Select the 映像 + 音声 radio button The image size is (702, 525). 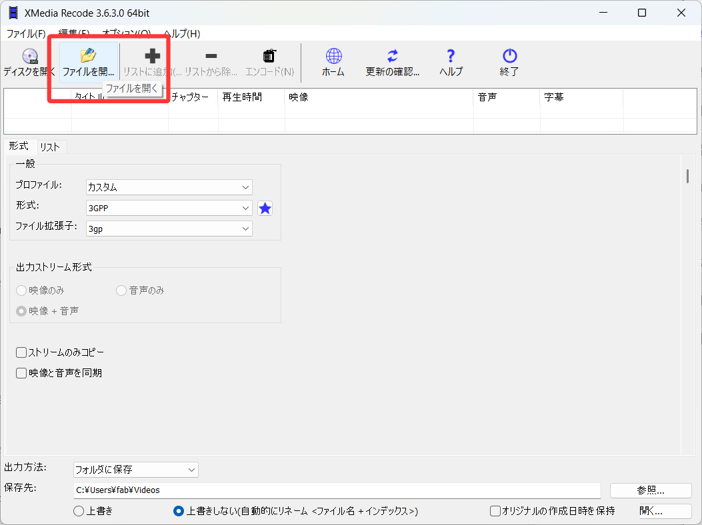(x=21, y=311)
